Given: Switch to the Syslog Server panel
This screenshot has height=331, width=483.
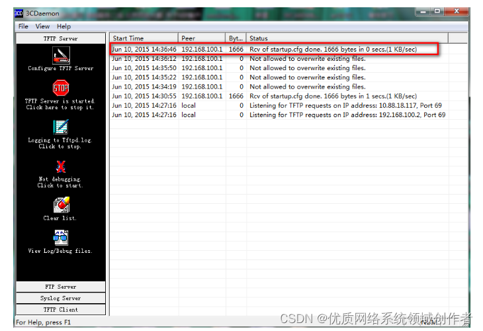Looking at the screenshot, I should (61, 298).
